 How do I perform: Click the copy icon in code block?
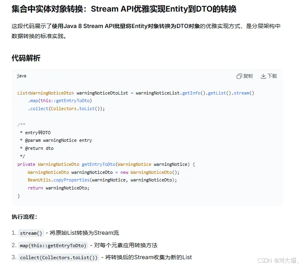pyautogui.click(x=239, y=76)
